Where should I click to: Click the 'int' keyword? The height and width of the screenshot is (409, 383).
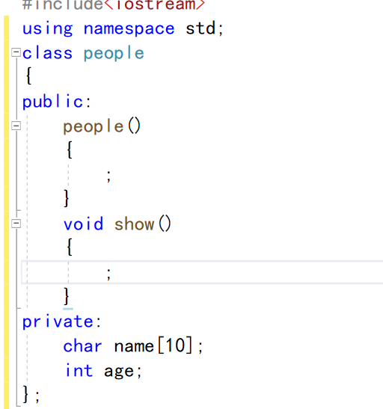(x=79, y=370)
